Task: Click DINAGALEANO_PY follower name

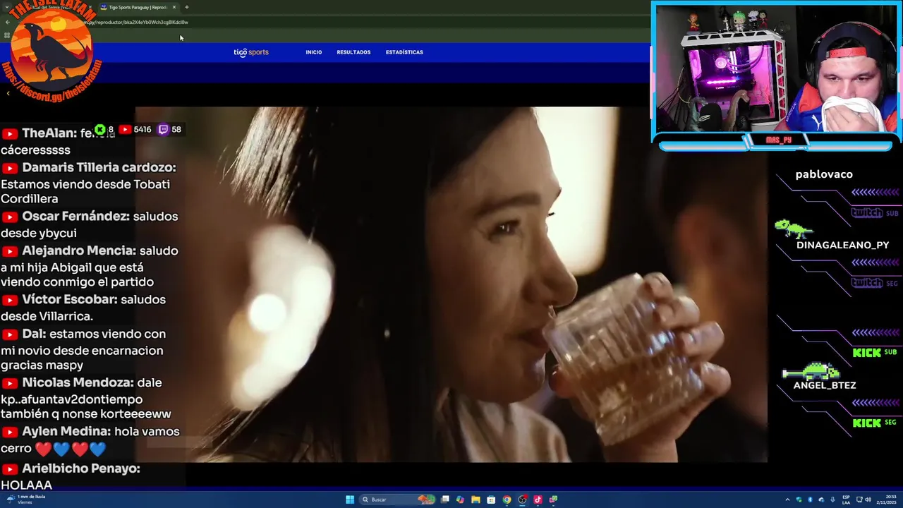Action: (x=842, y=245)
